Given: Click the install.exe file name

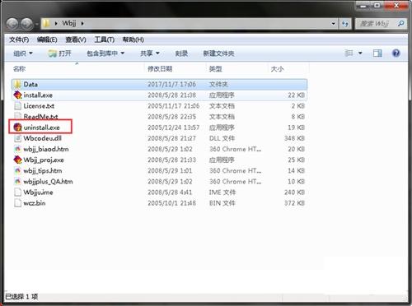Looking at the screenshot, I should pos(38,95).
